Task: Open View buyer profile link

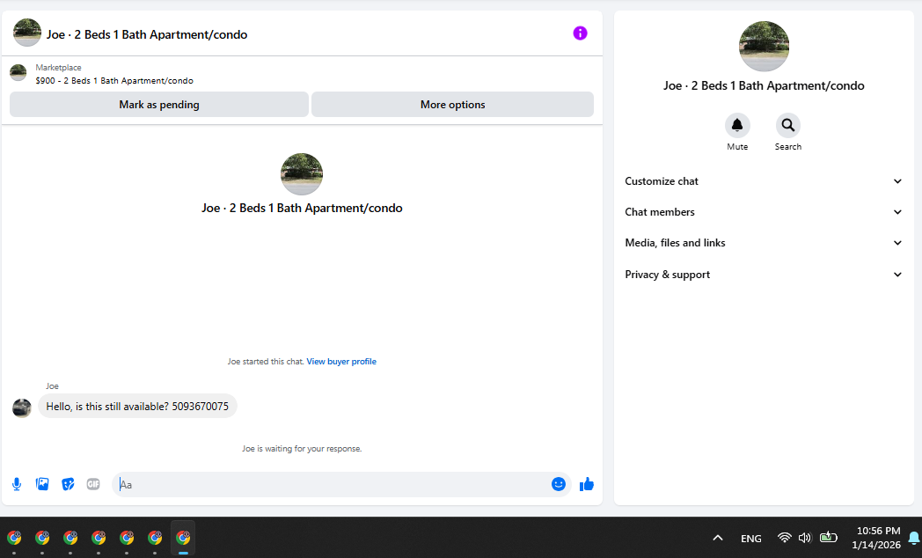Action: point(341,362)
